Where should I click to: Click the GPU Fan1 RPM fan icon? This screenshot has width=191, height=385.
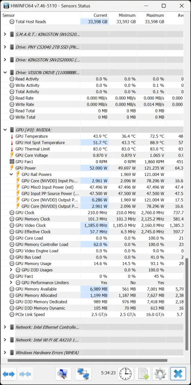12,162
